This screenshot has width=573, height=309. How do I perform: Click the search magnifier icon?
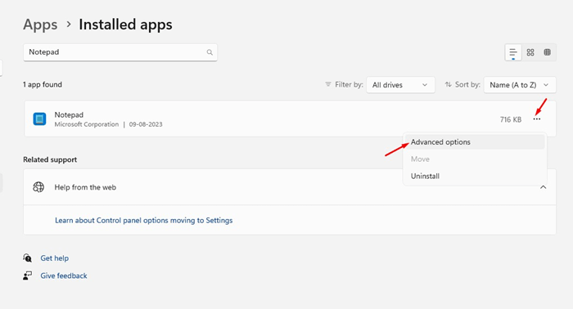(x=210, y=52)
